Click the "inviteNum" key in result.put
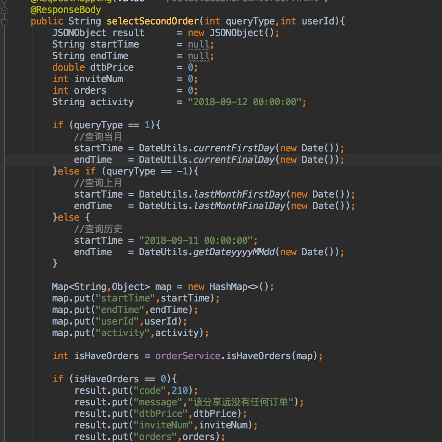Viewport: 442px width, 442px height. 163,425
